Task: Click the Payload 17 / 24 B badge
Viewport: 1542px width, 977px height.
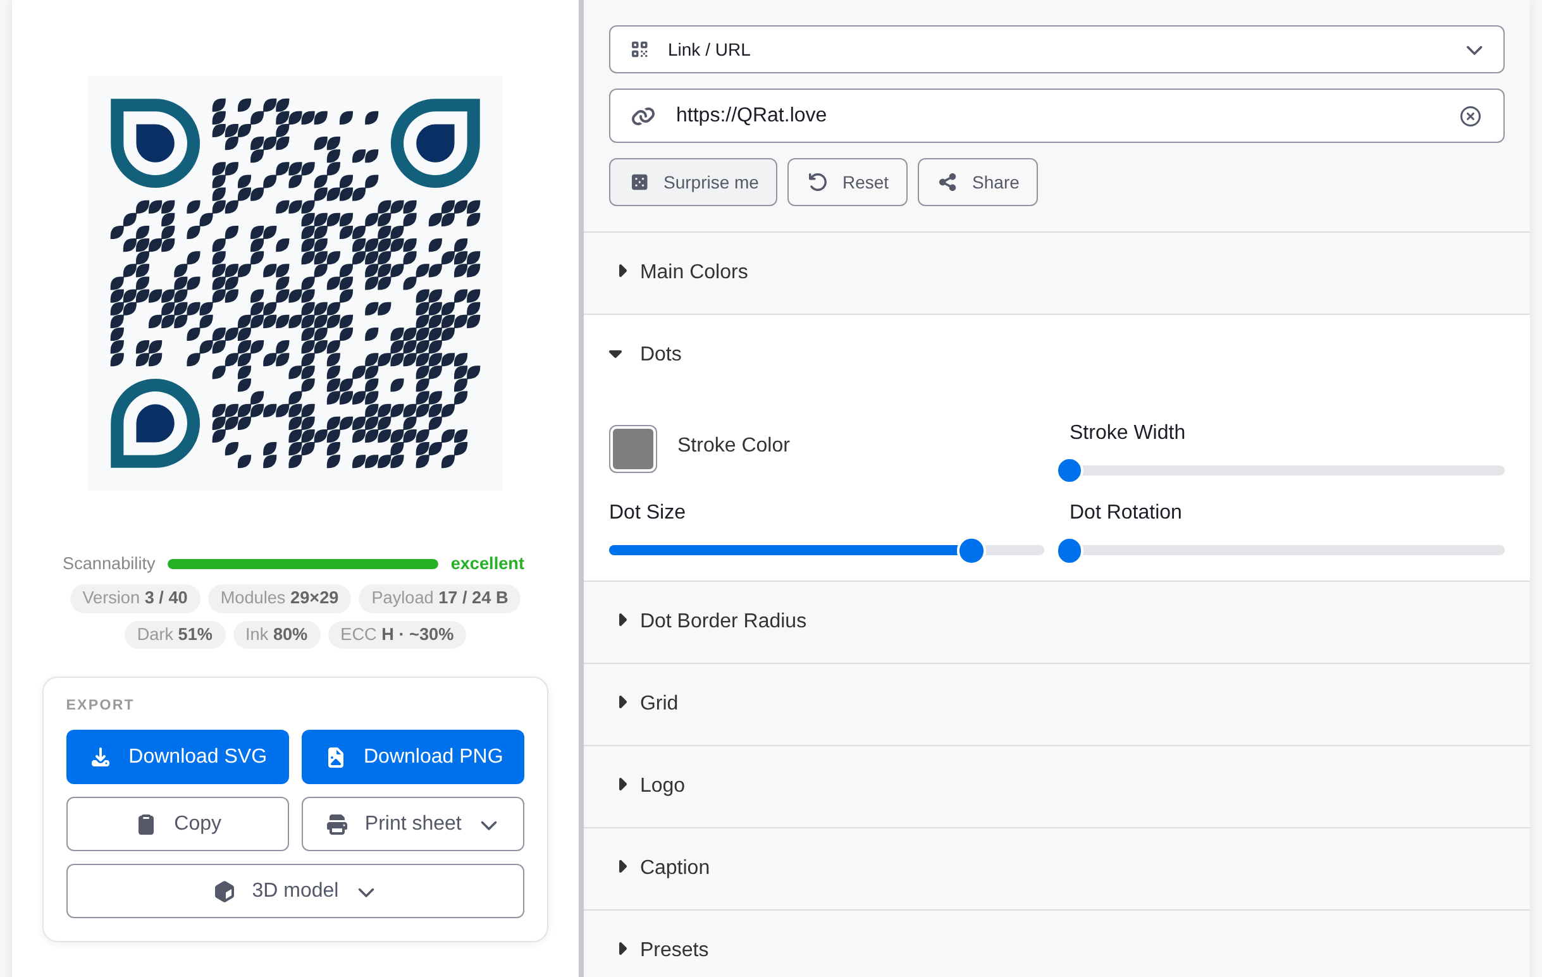Action: [440, 598]
